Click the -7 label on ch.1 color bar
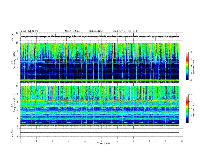Viewport: 205px width, 158px height. pos(191,80)
